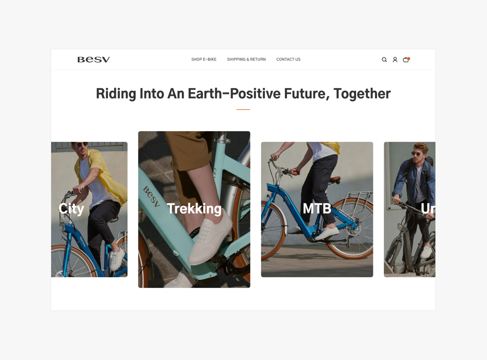Click the white 'Trekking' label text
Screen dimensions: 487x360
click(194, 209)
